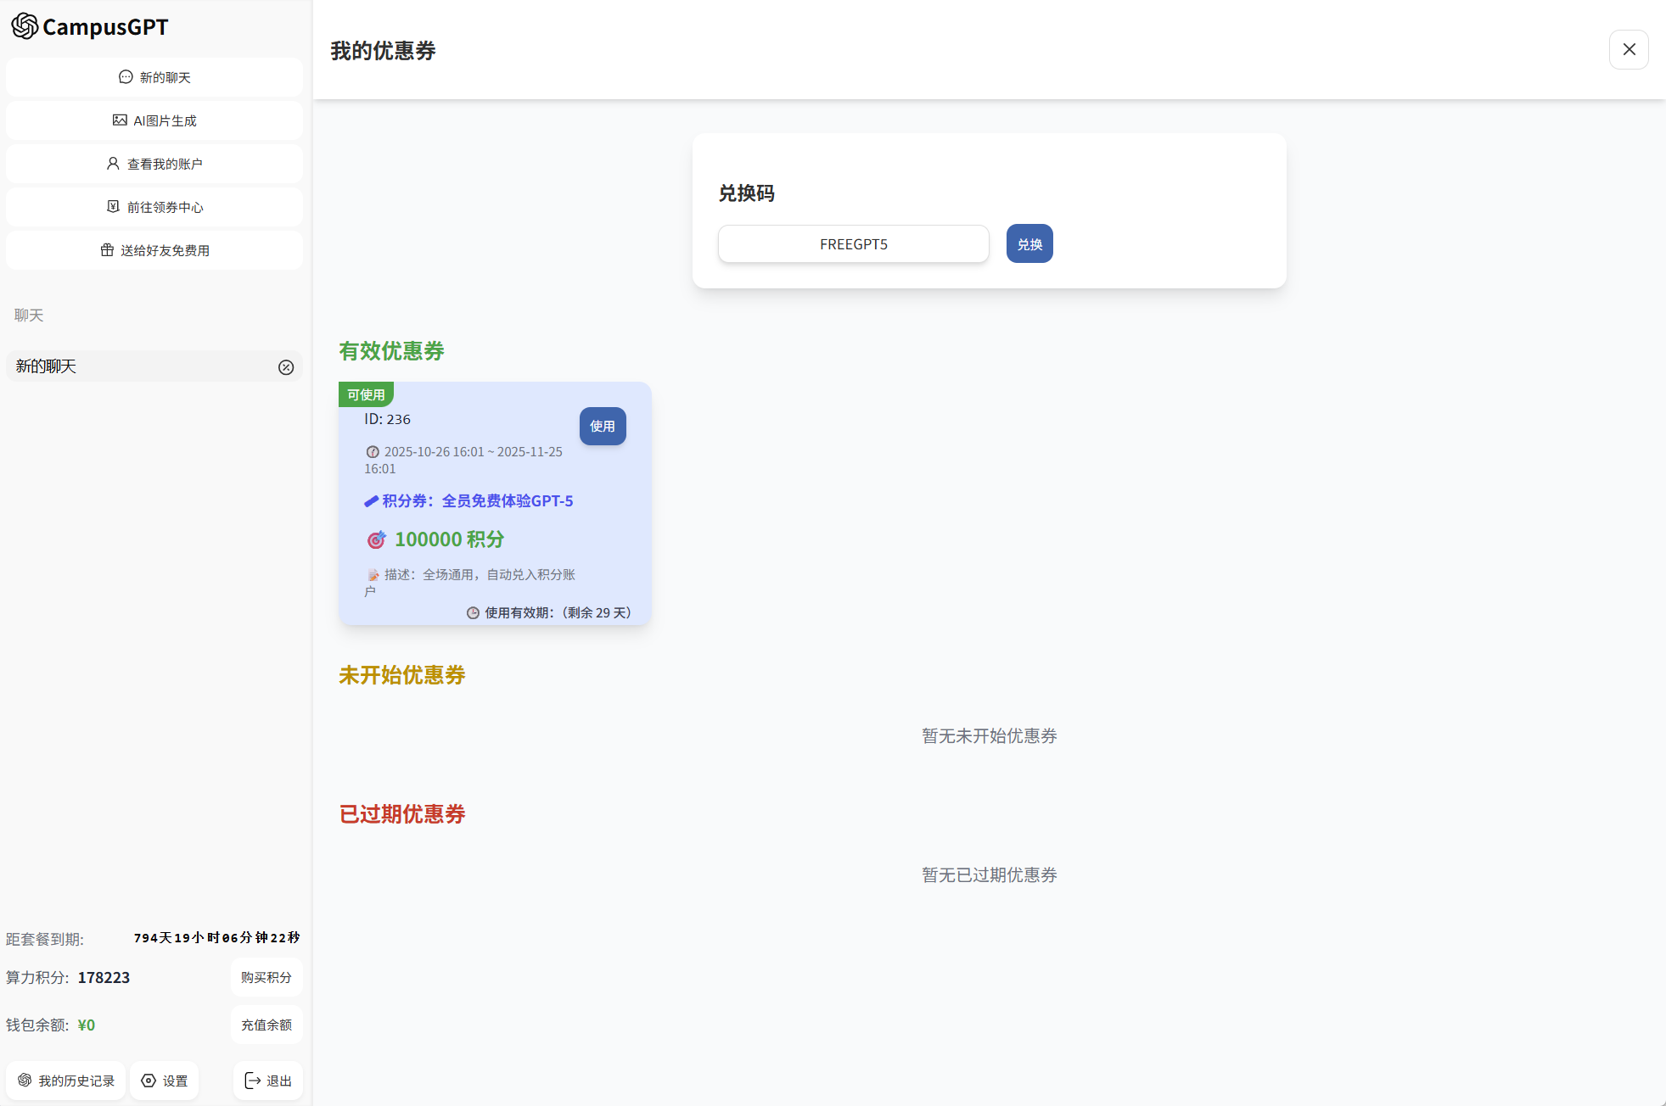This screenshot has width=1666, height=1106.
Task: Close the 我的优惠券 panel with the X
Action: 1629,50
